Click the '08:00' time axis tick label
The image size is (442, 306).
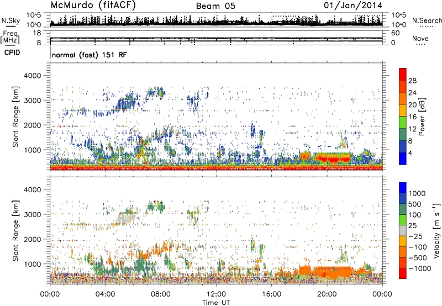pos(160,294)
